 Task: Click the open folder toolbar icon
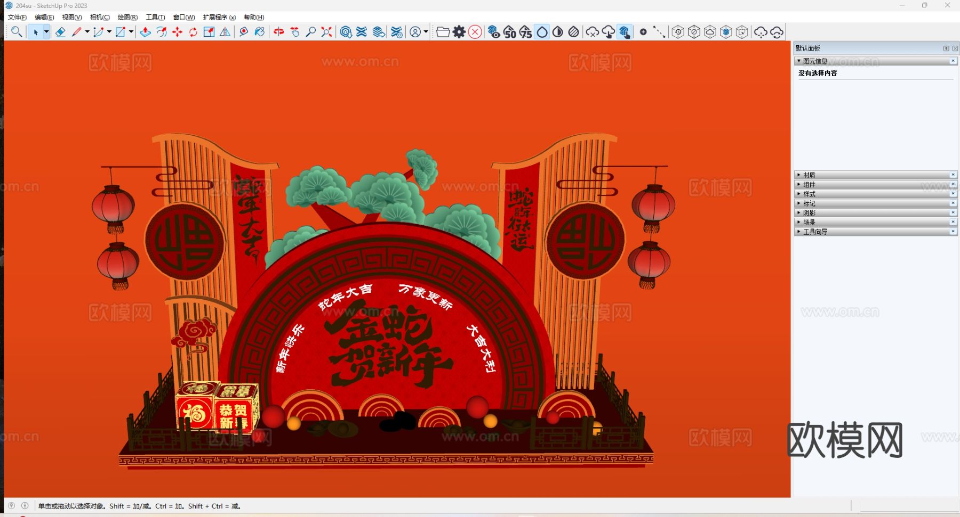coord(443,32)
